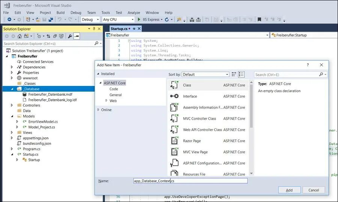Click the Open File folder icon
The width and height of the screenshot is (338, 202).
click(x=38, y=19)
